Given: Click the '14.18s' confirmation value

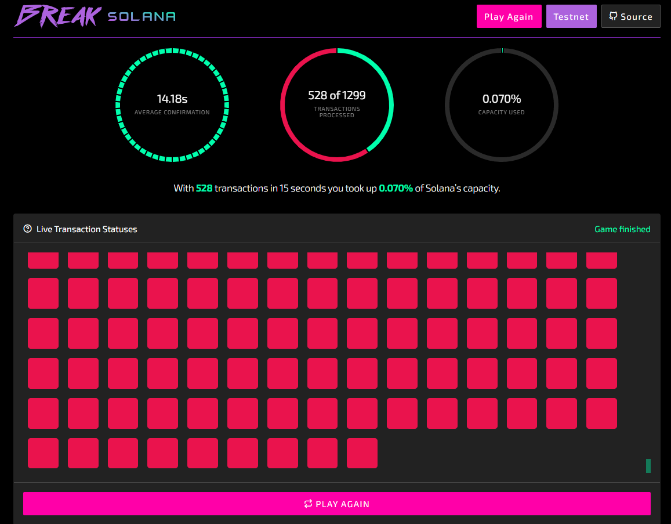Looking at the screenshot, I should (172, 99).
